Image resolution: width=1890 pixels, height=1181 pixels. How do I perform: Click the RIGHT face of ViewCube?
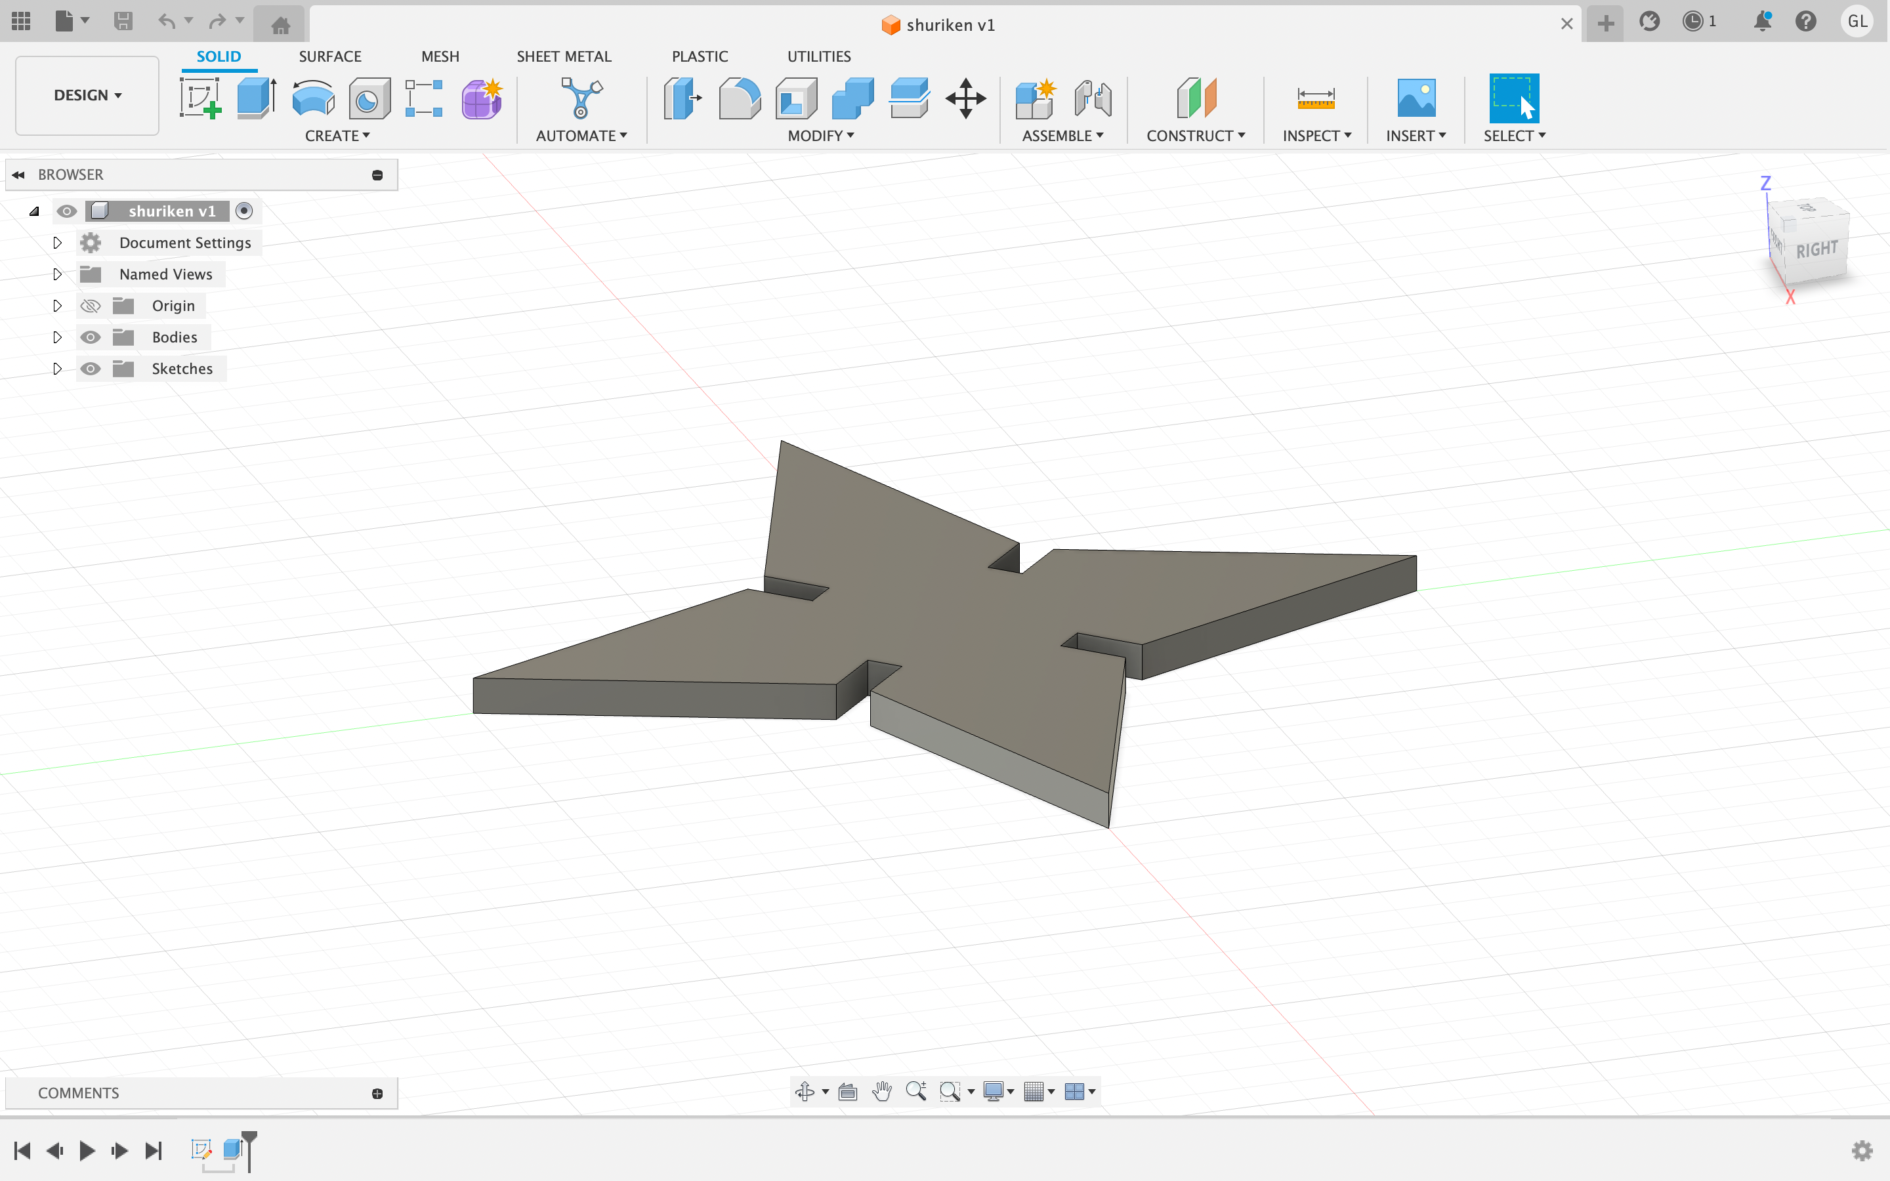click(x=1816, y=250)
